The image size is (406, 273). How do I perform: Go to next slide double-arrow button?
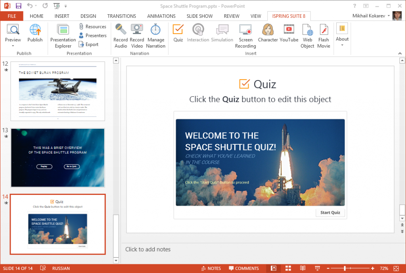point(402,231)
